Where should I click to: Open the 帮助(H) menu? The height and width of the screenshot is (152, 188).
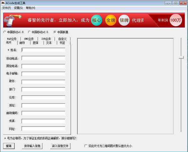31,8
